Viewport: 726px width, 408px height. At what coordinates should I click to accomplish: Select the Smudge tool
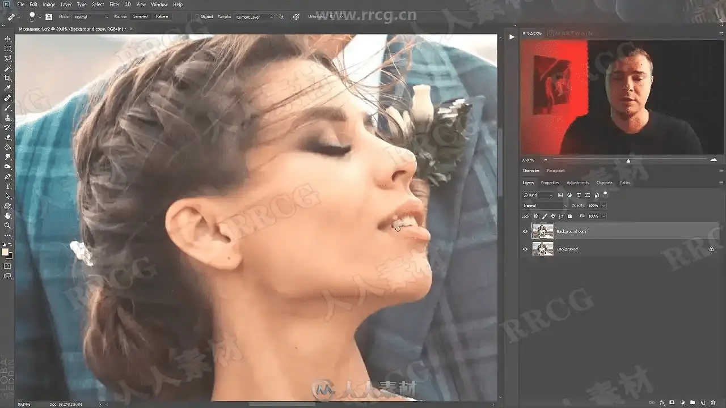[x=8, y=157]
